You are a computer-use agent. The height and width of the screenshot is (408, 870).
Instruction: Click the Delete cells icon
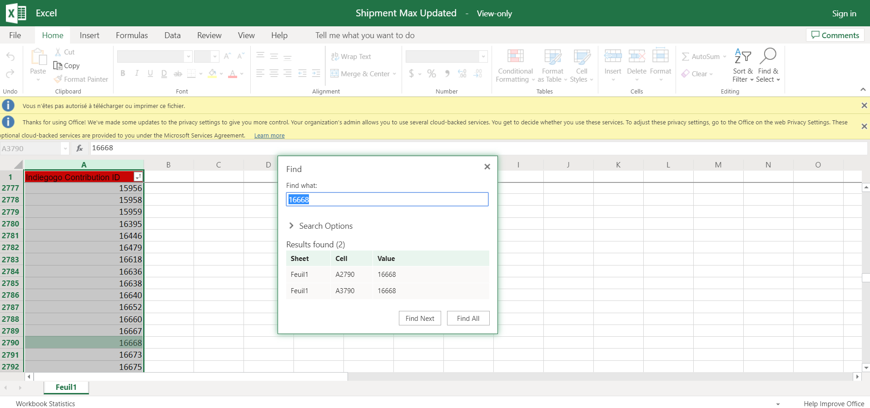636,56
